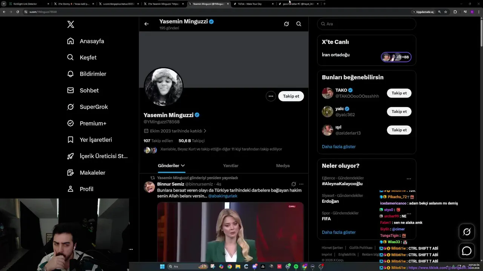This screenshot has width=483, height=271.
Task: Open Discord from the taskbar
Action: [x=255, y=266]
